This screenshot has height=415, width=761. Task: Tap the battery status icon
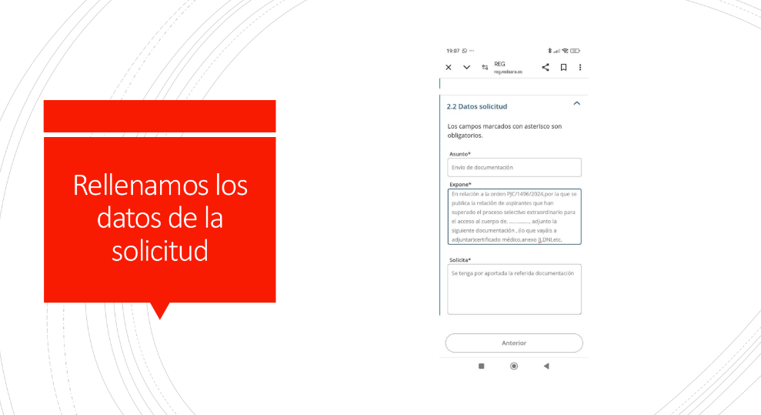[x=575, y=51]
